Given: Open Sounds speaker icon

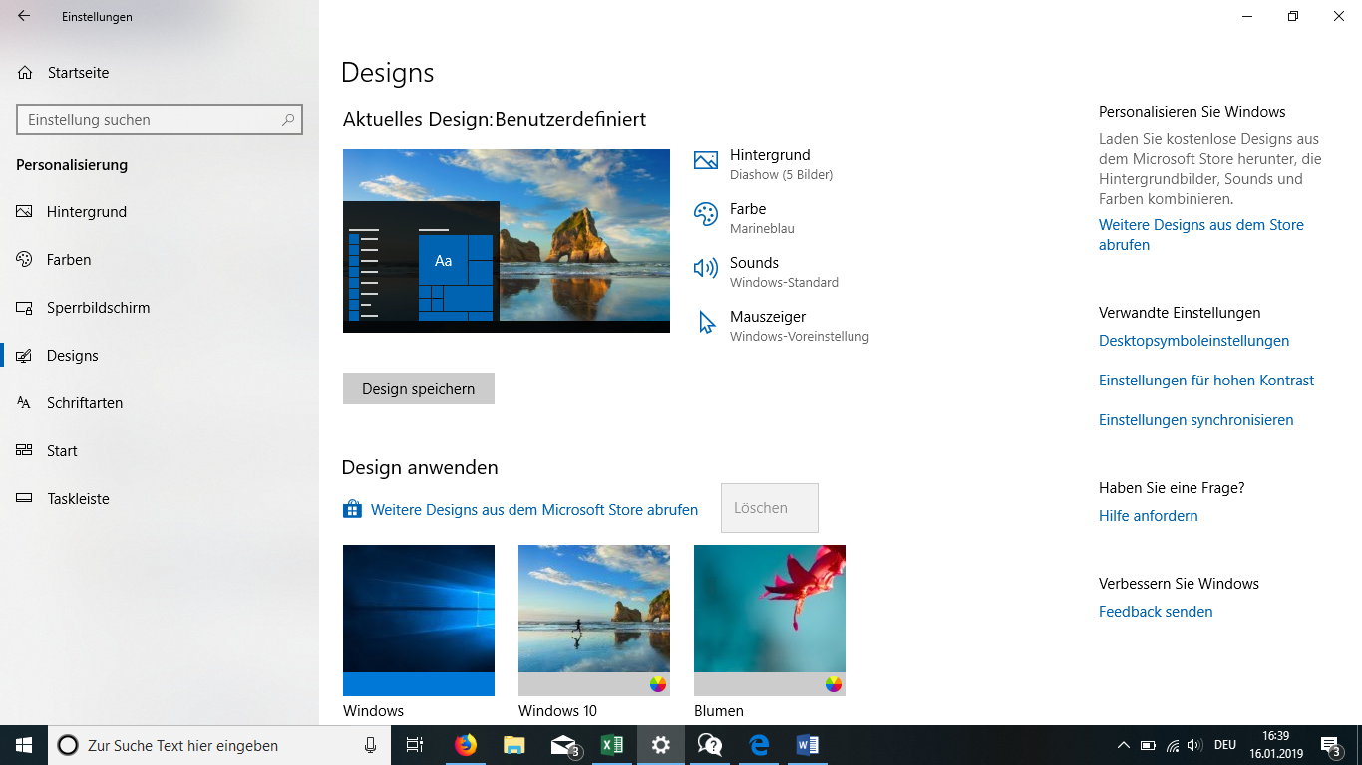Looking at the screenshot, I should click(x=706, y=268).
